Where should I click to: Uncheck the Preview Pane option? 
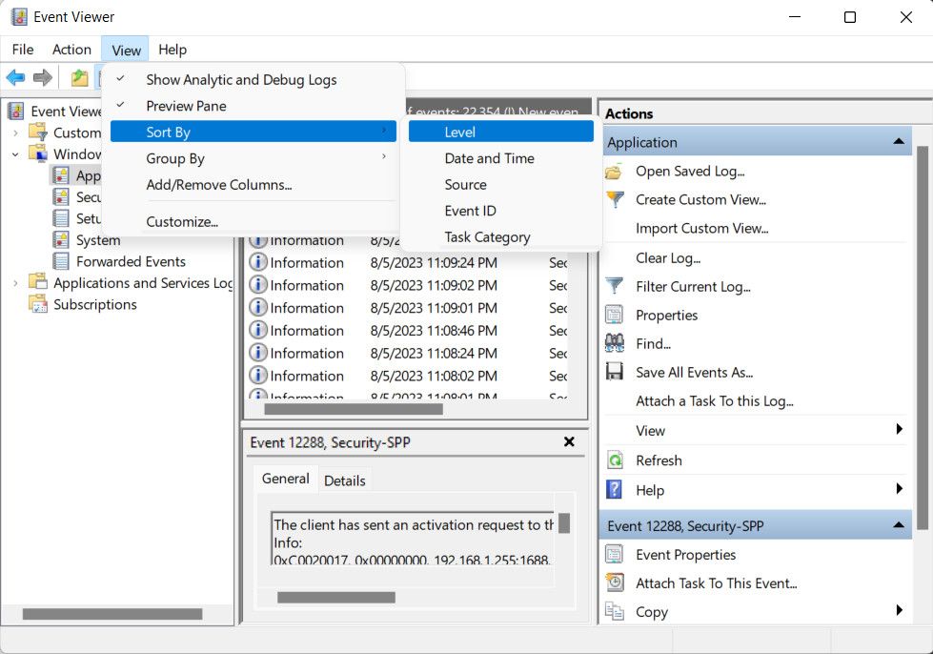(186, 106)
